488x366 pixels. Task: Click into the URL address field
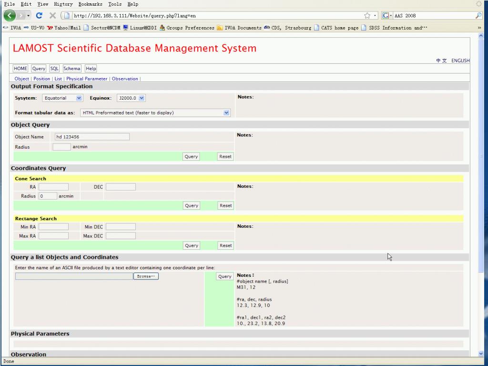pyautogui.click(x=218, y=16)
